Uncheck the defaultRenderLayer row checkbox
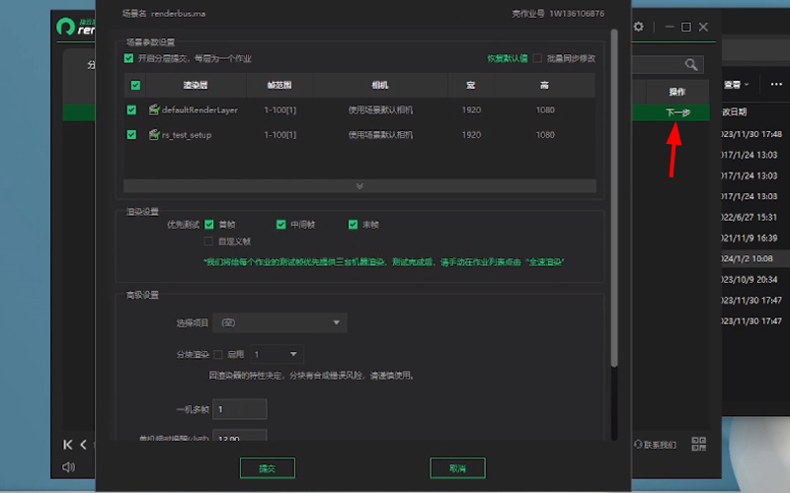This screenshot has height=493, width=790. point(132,109)
